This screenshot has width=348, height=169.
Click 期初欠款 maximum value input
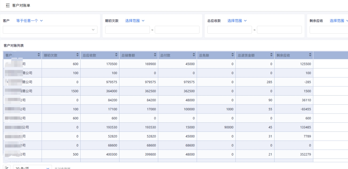point(177,30)
